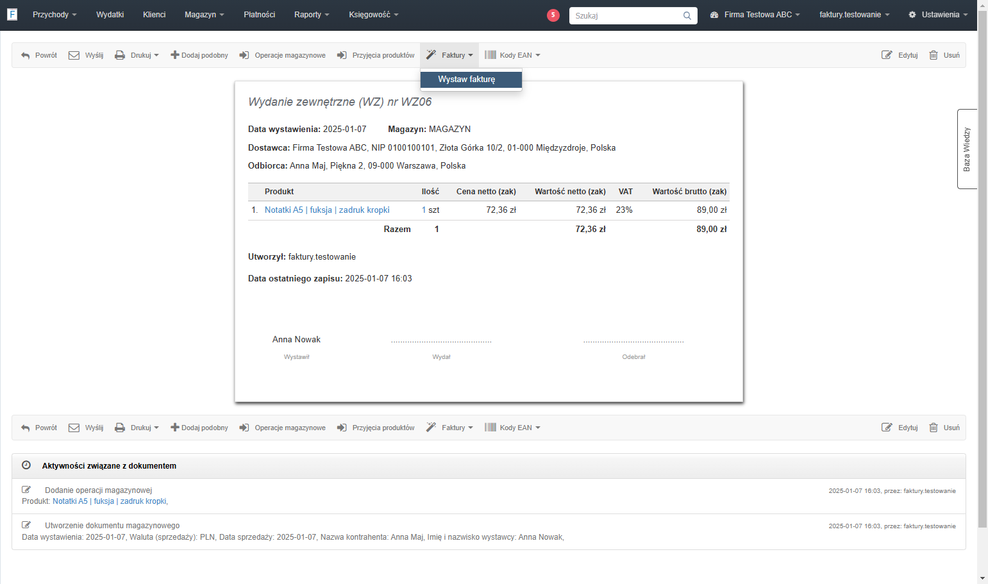Click the top Operacje magazynowe arrow icon
This screenshot has width=988, height=584.
(x=244, y=55)
